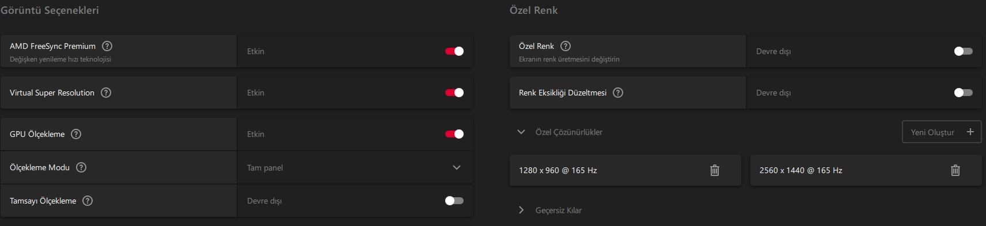Turn off Virtual Super Resolution switch
The height and width of the screenshot is (226, 986).
coord(454,93)
